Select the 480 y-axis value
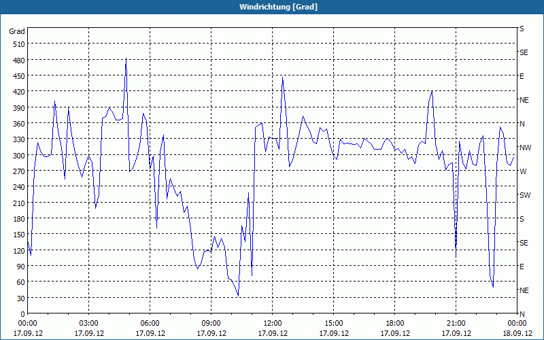Image resolution: width=544 pixels, height=340 pixels. pos(19,61)
